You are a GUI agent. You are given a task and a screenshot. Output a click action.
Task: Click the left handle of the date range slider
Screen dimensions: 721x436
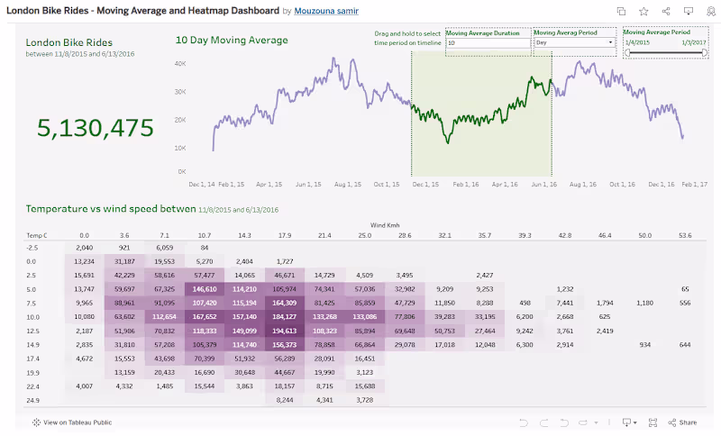coord(628,52)
